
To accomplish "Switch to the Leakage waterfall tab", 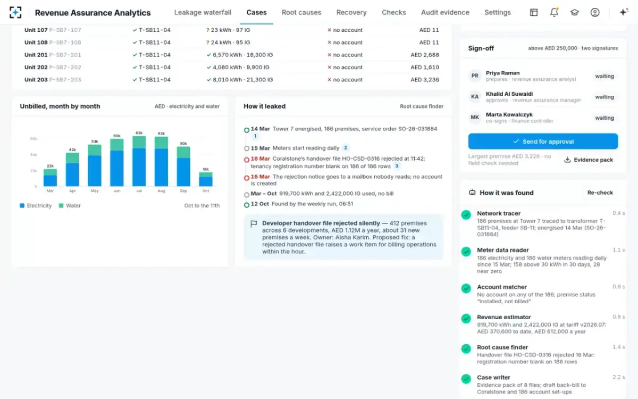I will pos(203,12).
